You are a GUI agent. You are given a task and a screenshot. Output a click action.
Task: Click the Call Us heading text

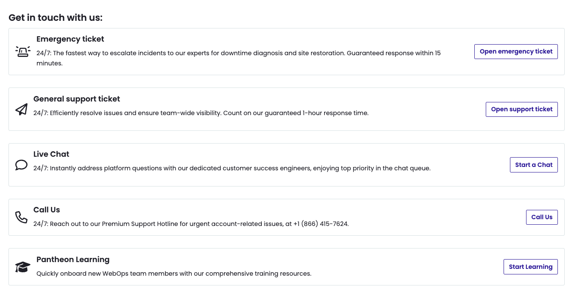pos(47,210)
